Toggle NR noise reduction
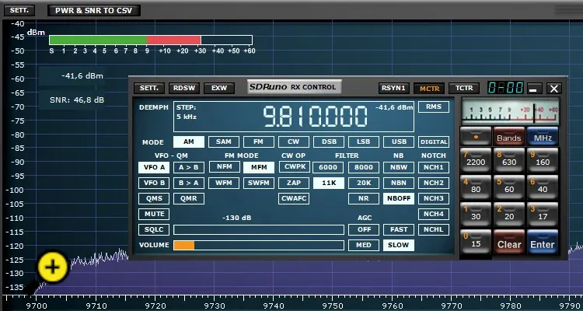Viewport: 583px width, 311px height. [364, 199]
